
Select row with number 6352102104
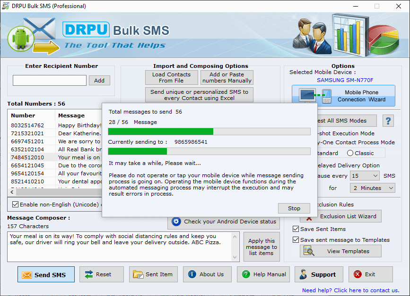[55, 149]
